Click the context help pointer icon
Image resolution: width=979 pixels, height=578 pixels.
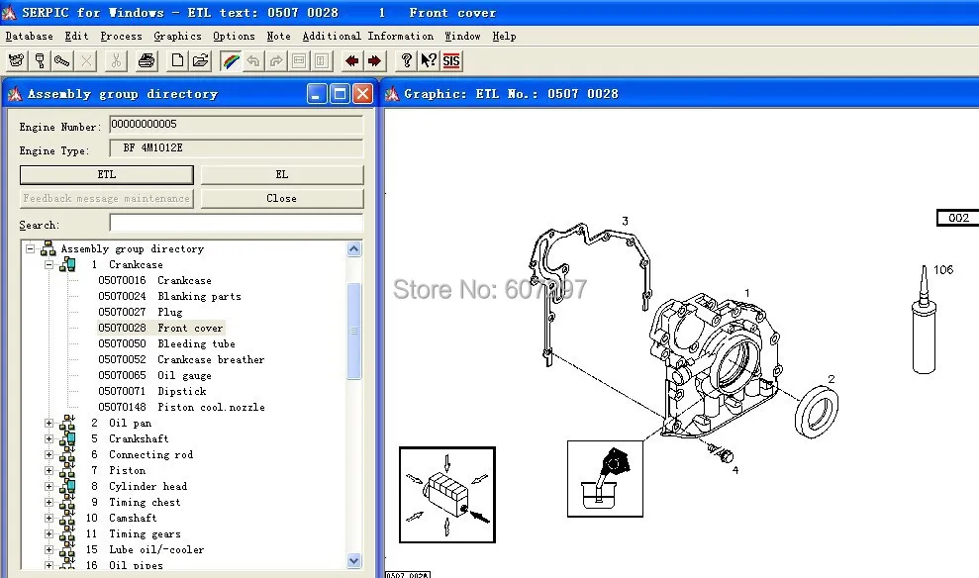(x=429, y=60)
